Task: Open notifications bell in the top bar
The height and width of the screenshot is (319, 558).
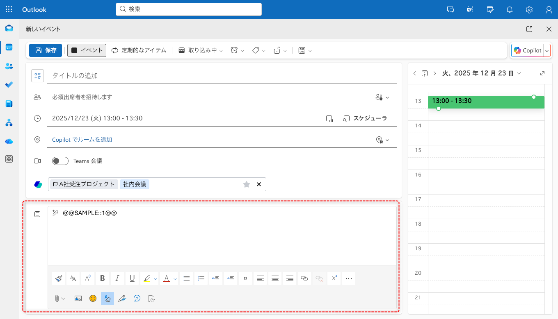Action: (510, 9)
